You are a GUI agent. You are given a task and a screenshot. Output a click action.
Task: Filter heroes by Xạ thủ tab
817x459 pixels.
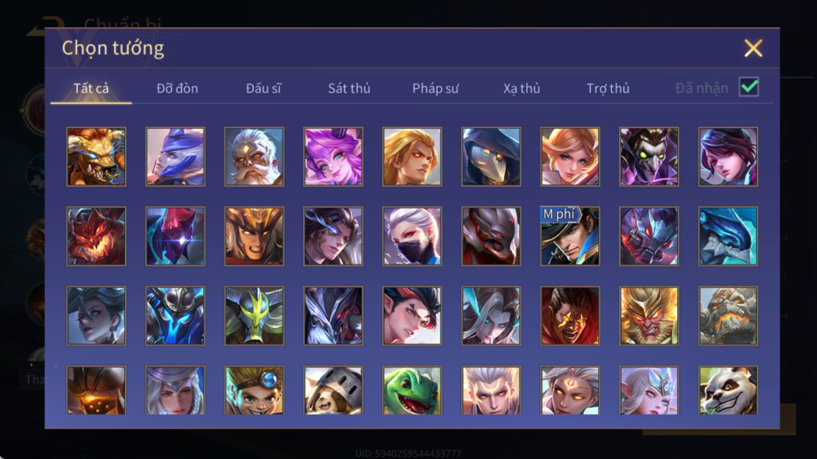click(522, 89)
